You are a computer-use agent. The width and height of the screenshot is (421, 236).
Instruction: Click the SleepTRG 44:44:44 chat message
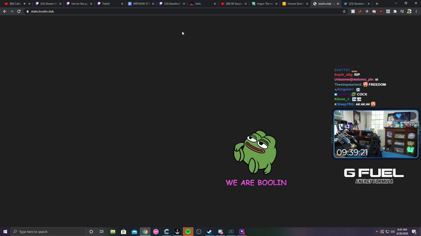coord(355,104)
